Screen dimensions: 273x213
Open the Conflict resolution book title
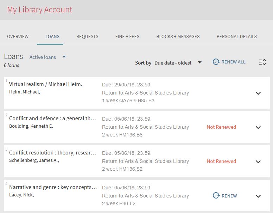[x=52, y=153]
